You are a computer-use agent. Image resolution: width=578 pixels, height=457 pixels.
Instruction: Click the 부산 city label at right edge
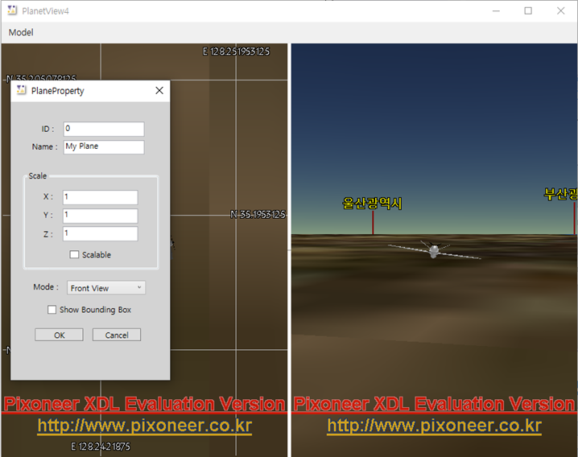560,194
